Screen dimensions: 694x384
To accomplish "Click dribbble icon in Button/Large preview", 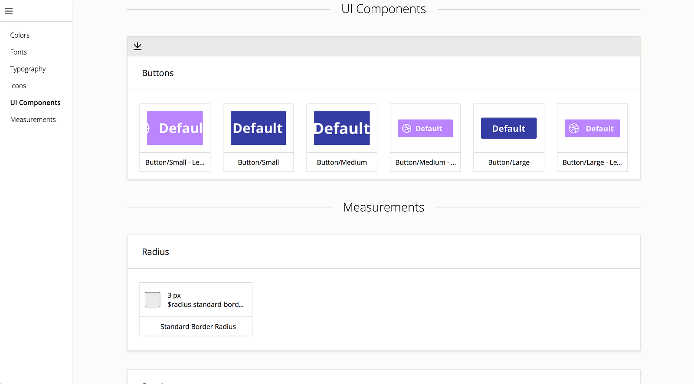I will 574,129.
